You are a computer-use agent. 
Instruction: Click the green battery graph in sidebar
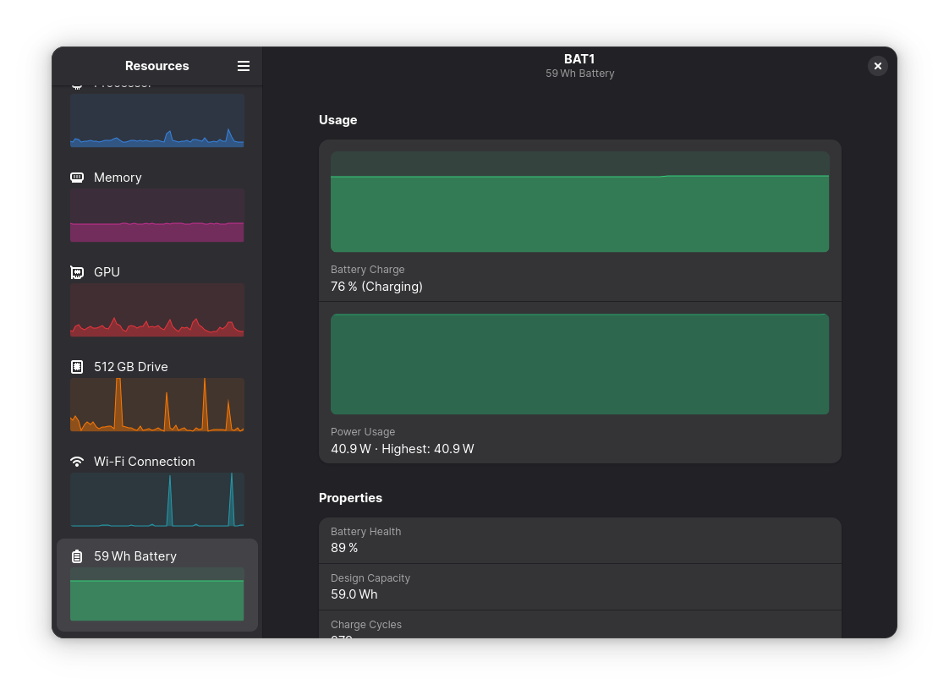pyautogui.click(x=157, y=594)
